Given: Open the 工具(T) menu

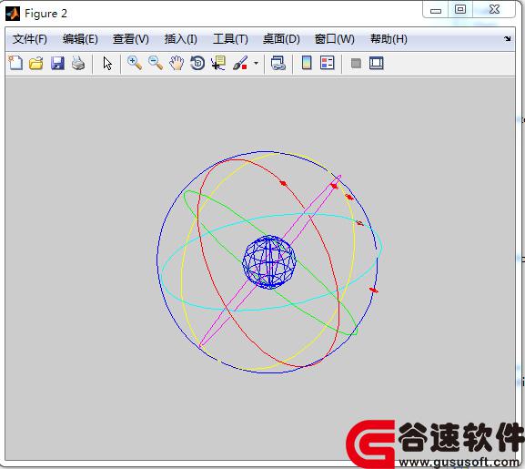Looking at the screenshot, I should click(231, 39).
